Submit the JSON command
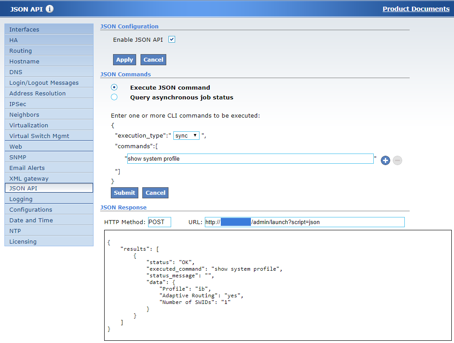The width and height of the screenshot is (454, 343). point(124,193)
